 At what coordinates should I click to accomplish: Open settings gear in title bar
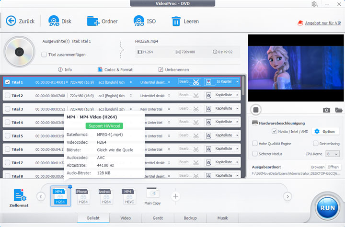[314, 4]
